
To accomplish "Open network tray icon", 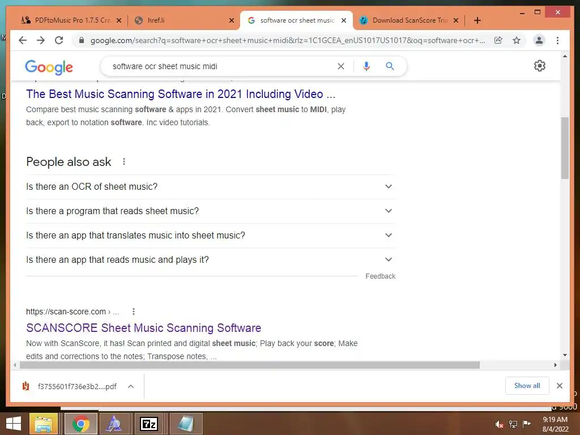I will pos(513,424).
